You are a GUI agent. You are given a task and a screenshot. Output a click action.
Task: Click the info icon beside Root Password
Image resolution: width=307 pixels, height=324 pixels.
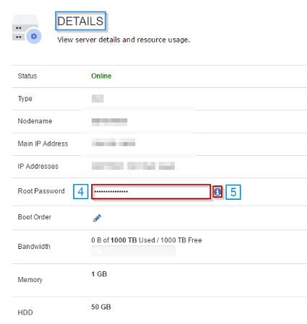[217, 192]
